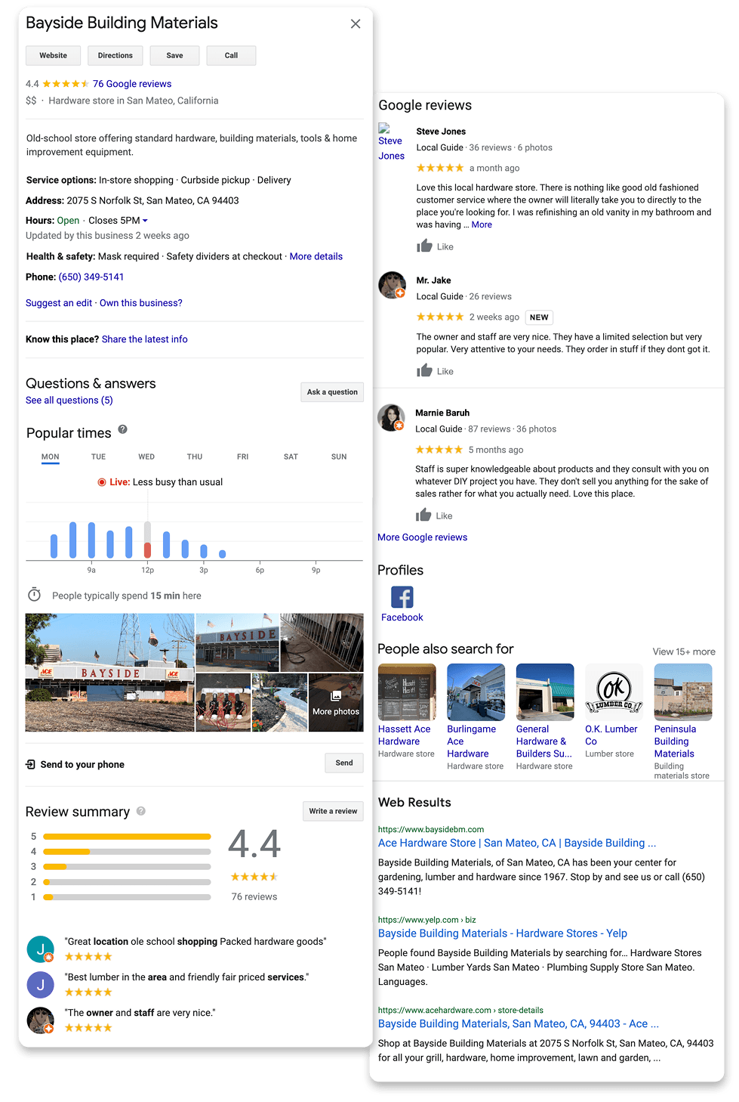Click the Directions button

115,56
